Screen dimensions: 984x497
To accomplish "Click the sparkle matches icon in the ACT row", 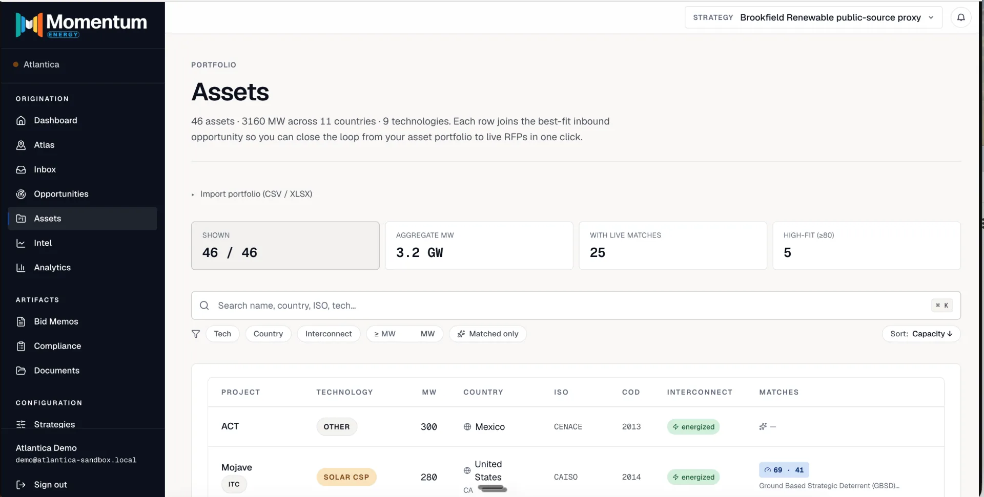I will pos(763,426).
